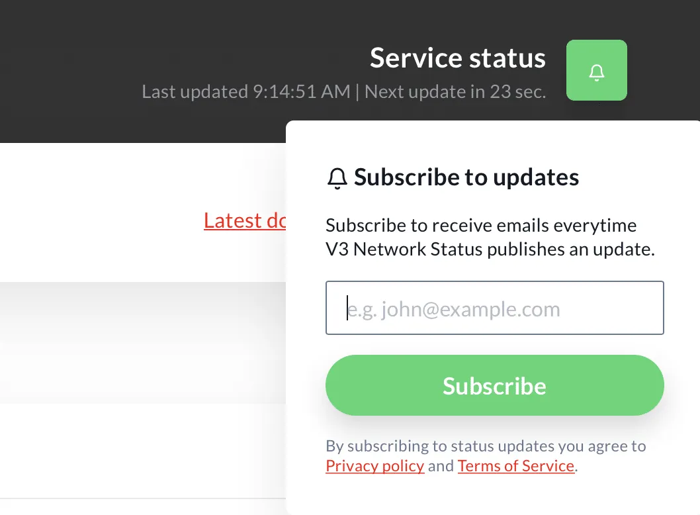Open the Terms of Service link
The width and height of the screenshot is (700, 515).
click(x=515, y=466)
